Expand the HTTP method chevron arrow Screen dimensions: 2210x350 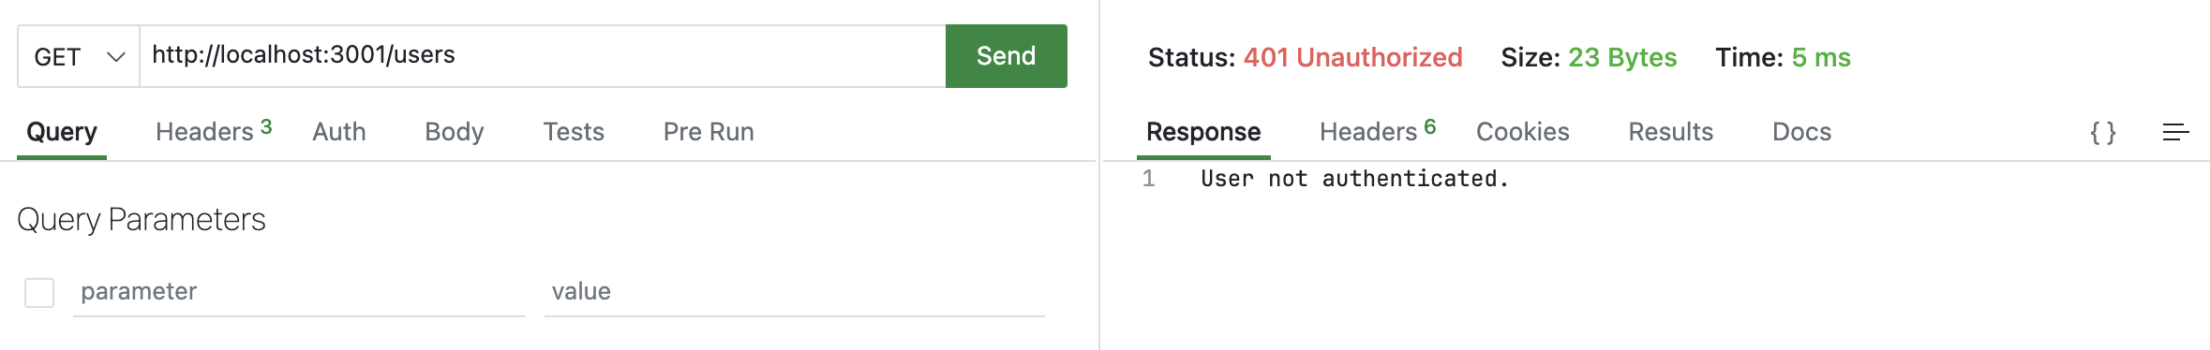(116, 57)
